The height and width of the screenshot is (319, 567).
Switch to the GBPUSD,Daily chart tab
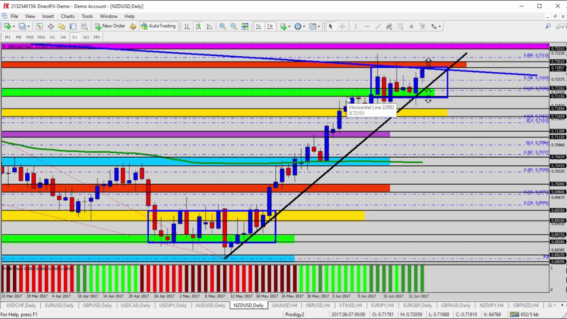point(97,305)
